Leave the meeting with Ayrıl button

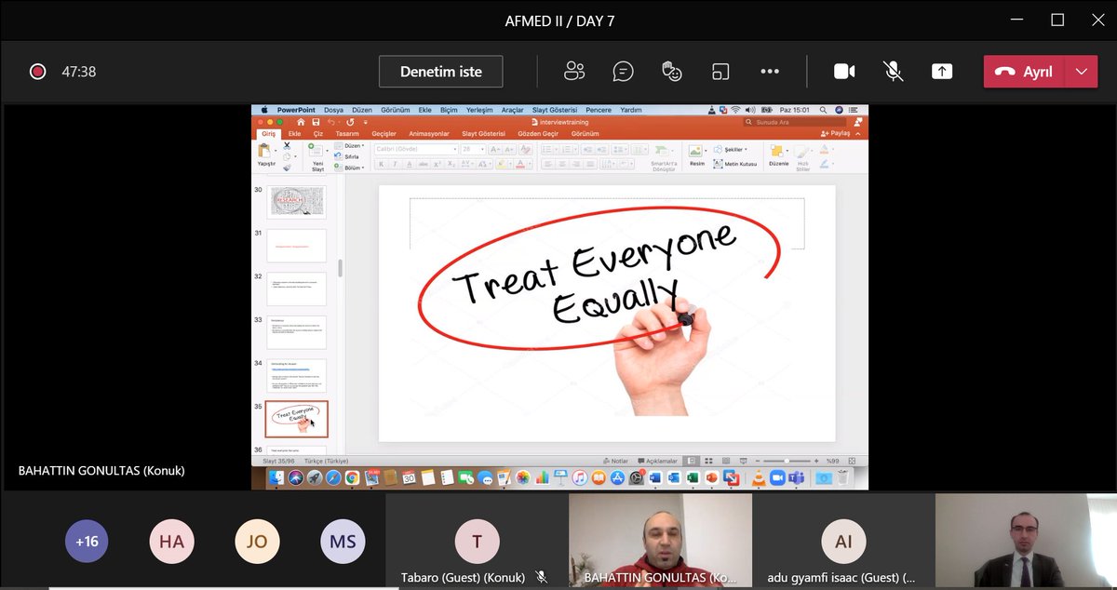click(x=1023, y=72)
